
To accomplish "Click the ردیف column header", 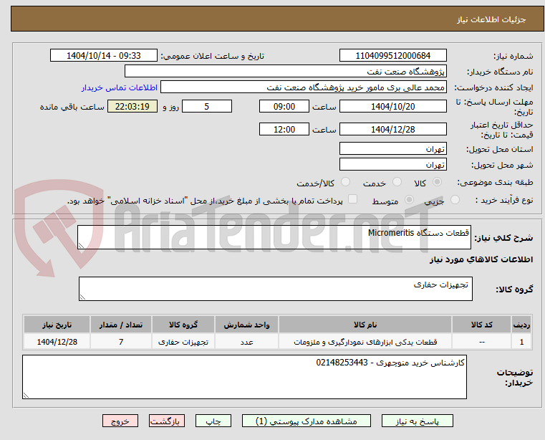I will (521, 325).
